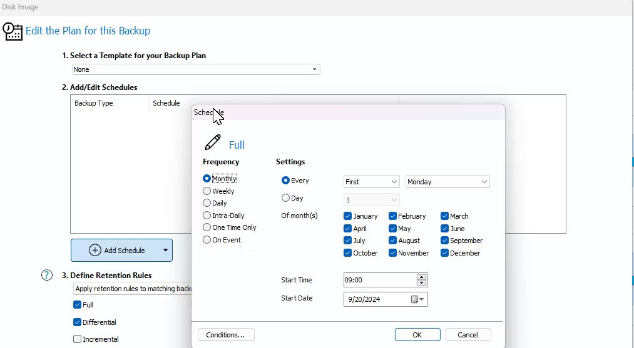The image size is (634, 348).
Task: Uncheck the December month checkbox
Action: tap(444, 253)
